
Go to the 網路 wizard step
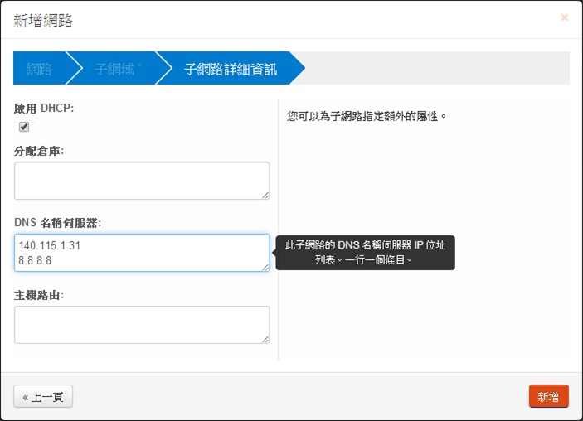(x=38, y=69)
